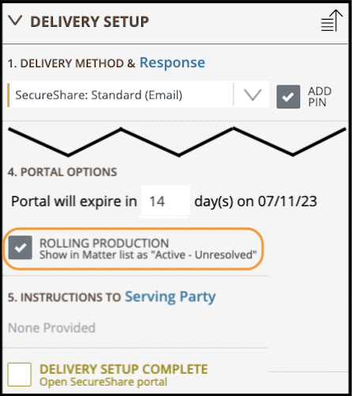Check the Delivery Setup Complete box

[20, 375]
